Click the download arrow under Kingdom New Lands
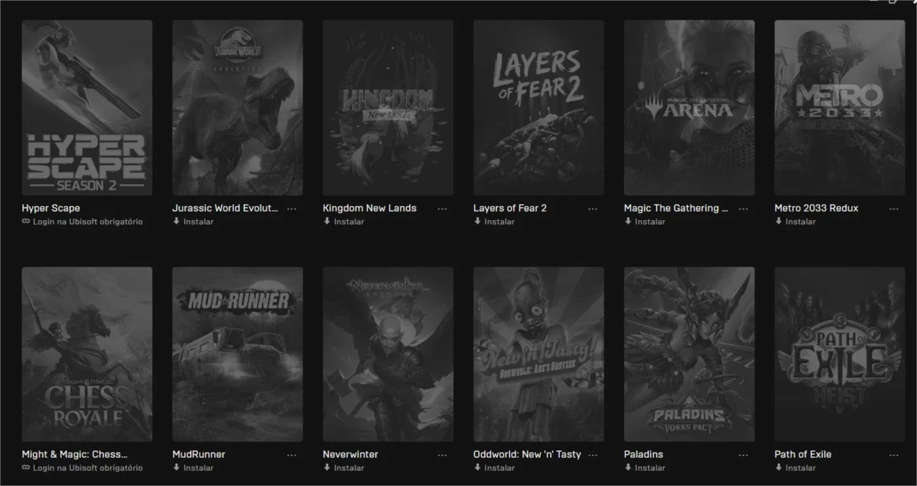Image resolution: width=917 pixels, height=486 pixels. (x=327, y=221)
